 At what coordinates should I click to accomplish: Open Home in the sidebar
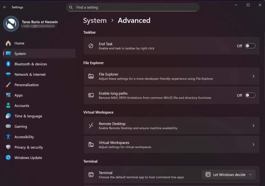point(39,43)
